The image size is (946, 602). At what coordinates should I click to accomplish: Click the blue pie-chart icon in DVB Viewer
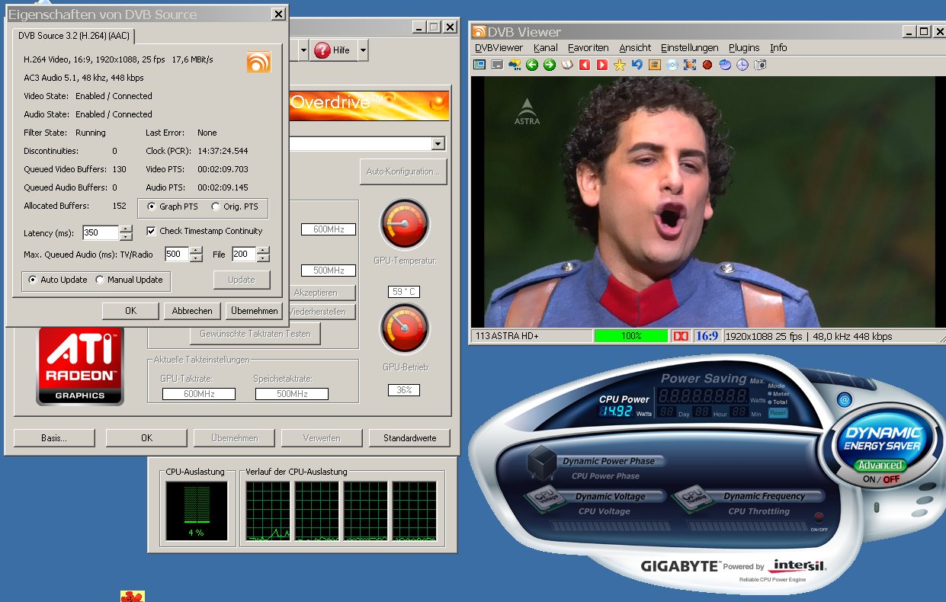coord(725,65)
